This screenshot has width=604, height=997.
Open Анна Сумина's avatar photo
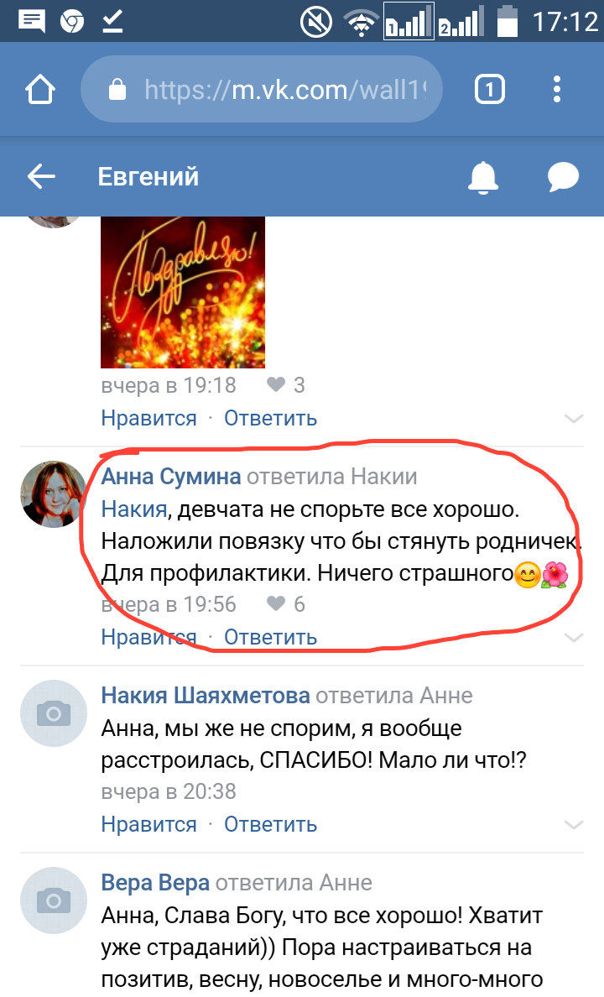(x=54, y=494)
